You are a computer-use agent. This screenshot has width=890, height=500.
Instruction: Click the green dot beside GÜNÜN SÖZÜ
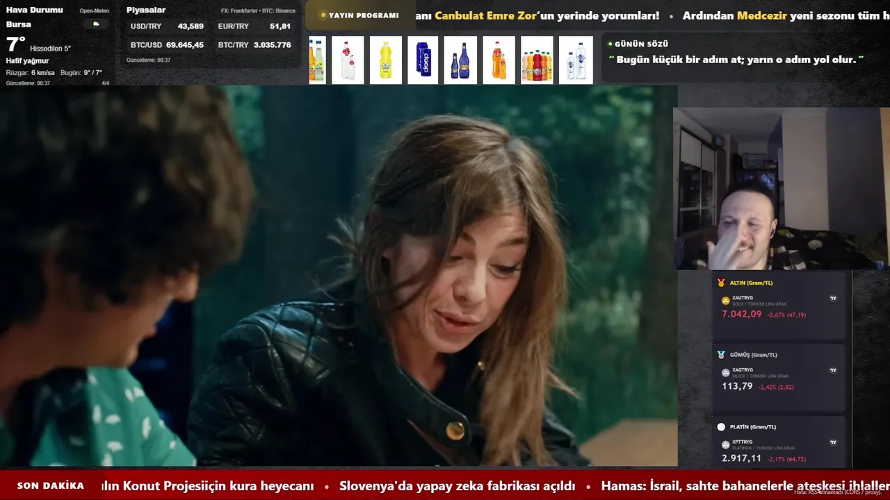pos(610,44)
